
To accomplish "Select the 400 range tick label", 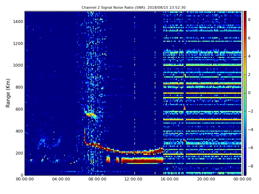I will [19, 131].
